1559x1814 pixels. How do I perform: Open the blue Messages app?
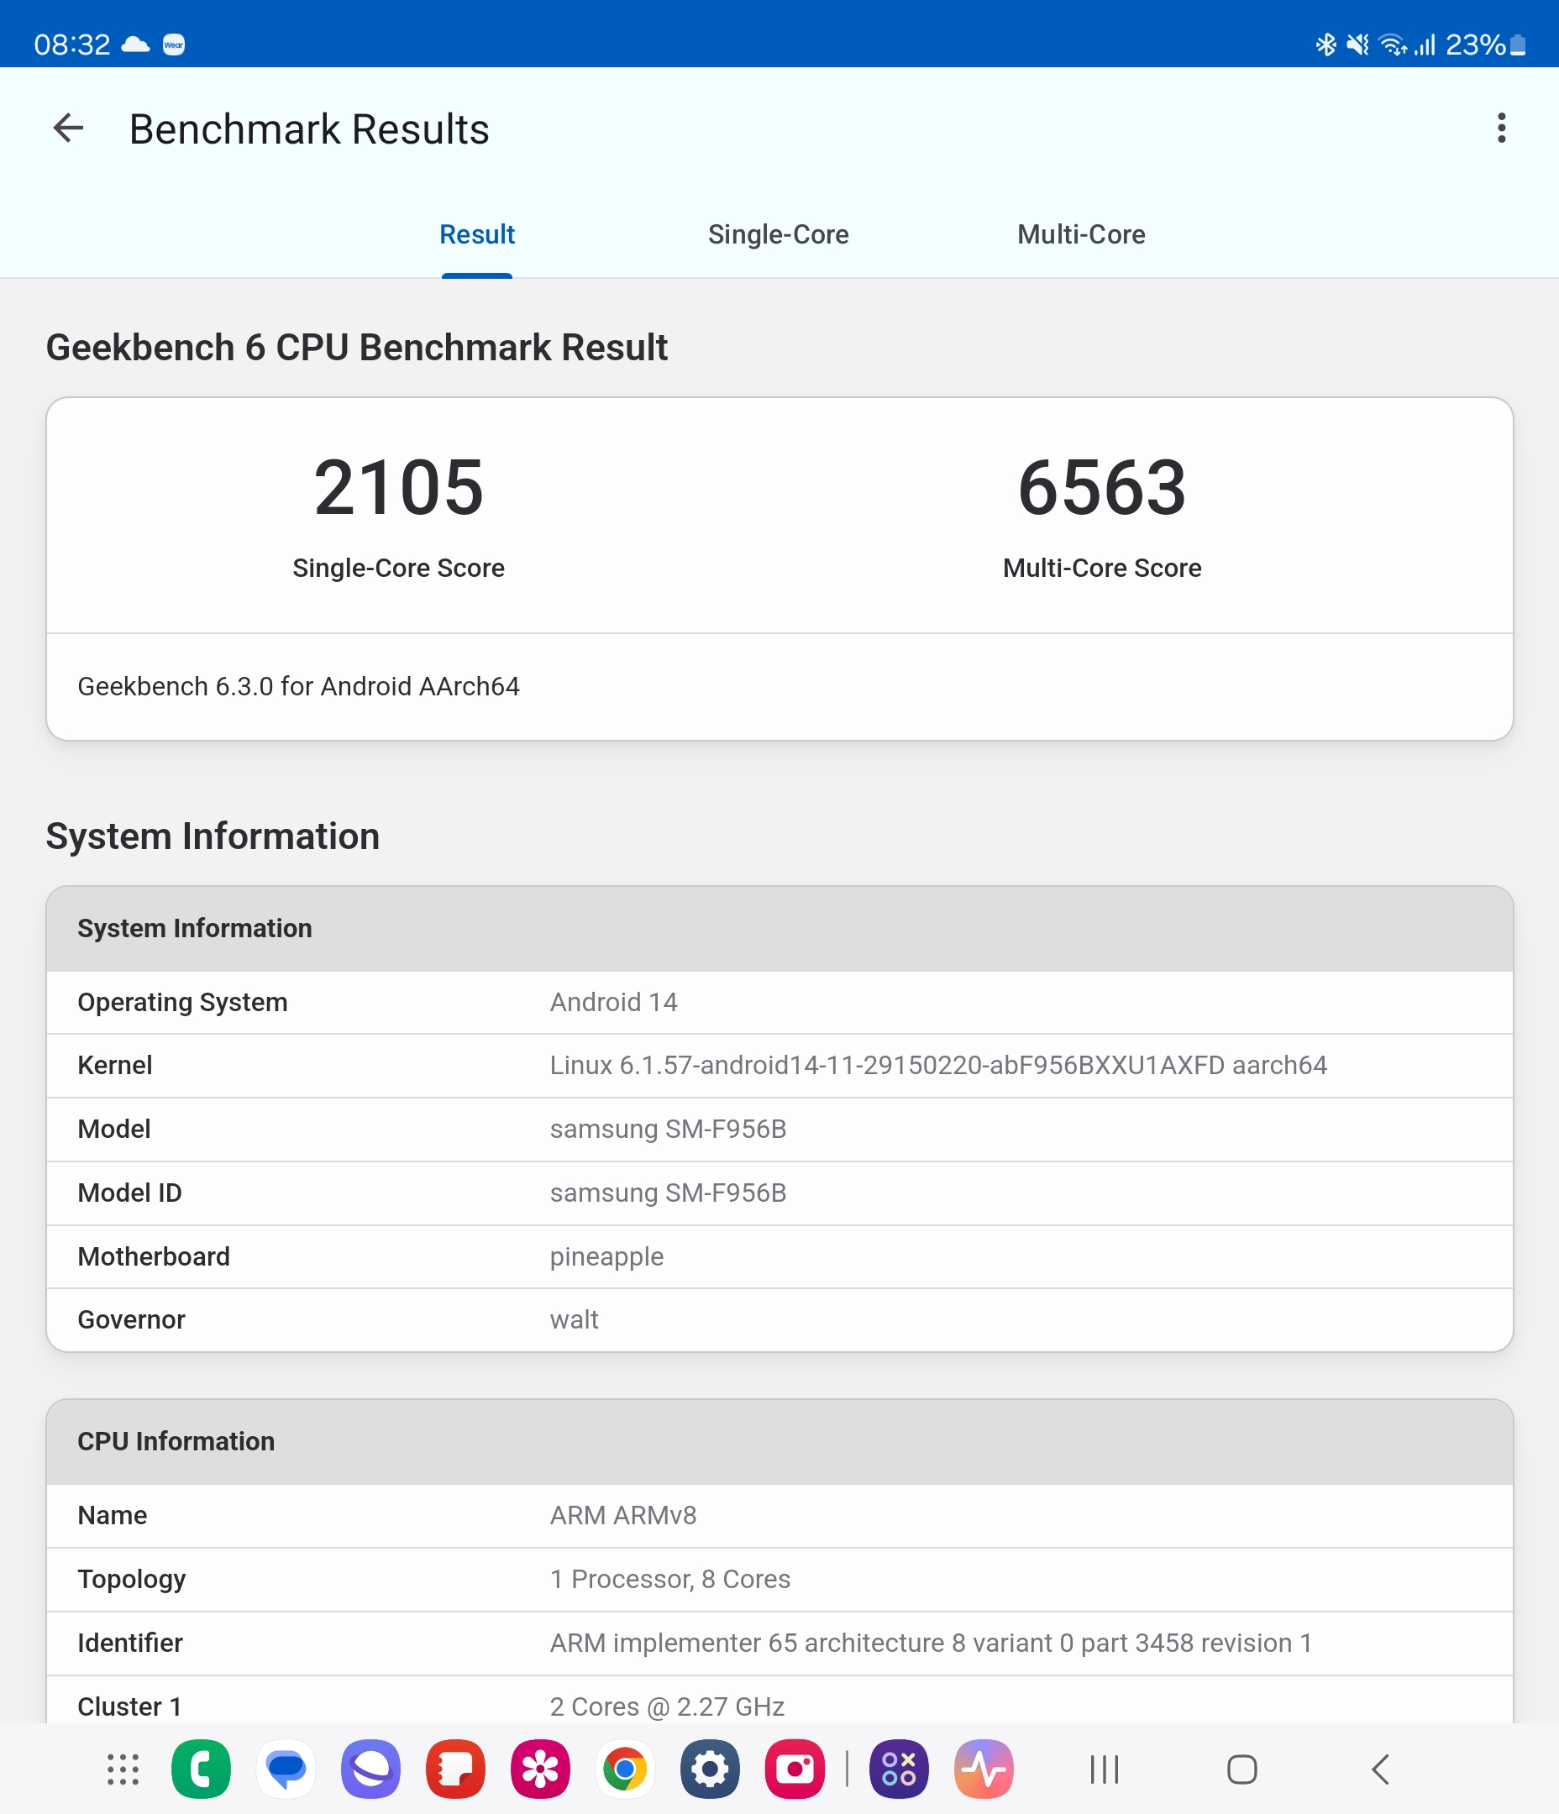pos(286,1769)
